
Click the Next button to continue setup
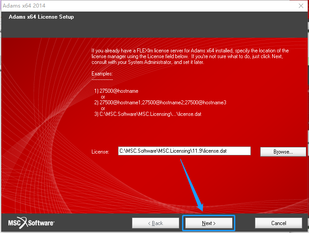(x=209, y=223)
